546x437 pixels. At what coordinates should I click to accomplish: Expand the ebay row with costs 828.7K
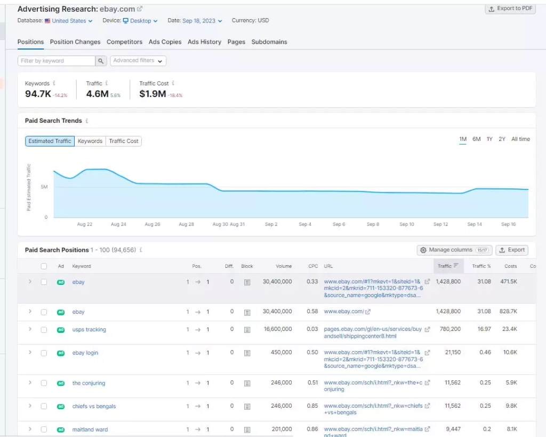30,312
